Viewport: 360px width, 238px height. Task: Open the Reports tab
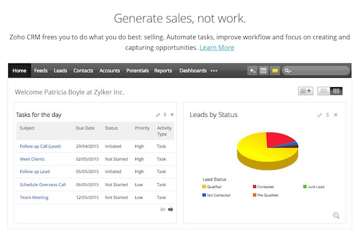click(163, 71)
